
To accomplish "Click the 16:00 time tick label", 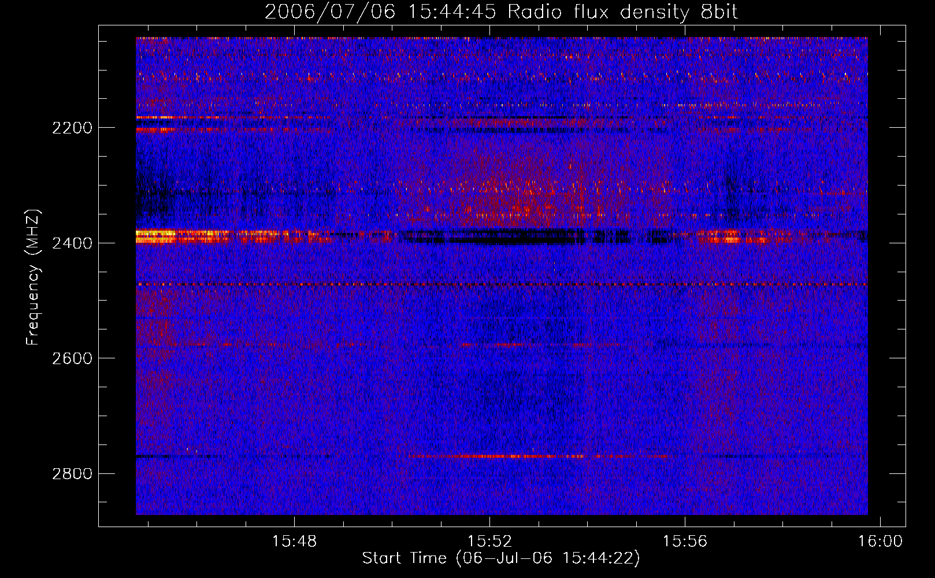I will click(x=880, y=542).
